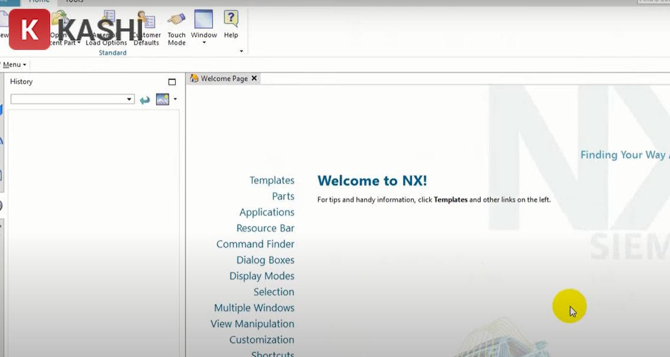This screenshot has width=670, height=357.
Task: Switch to the Tools ribbon tab
Action: pyautogui.click(x=74, y=2)
